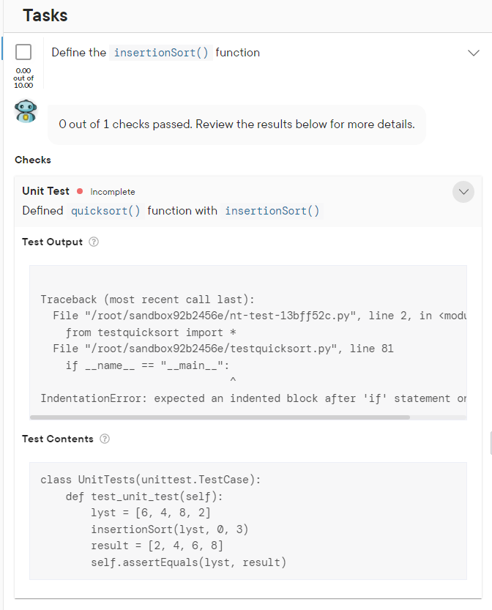
Task: Click the panel resize handle on right edge
Action: click(x=491, y=443)
